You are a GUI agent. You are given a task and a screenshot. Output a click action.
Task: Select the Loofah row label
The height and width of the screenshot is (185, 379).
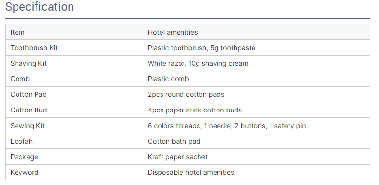tap(74, 141)
